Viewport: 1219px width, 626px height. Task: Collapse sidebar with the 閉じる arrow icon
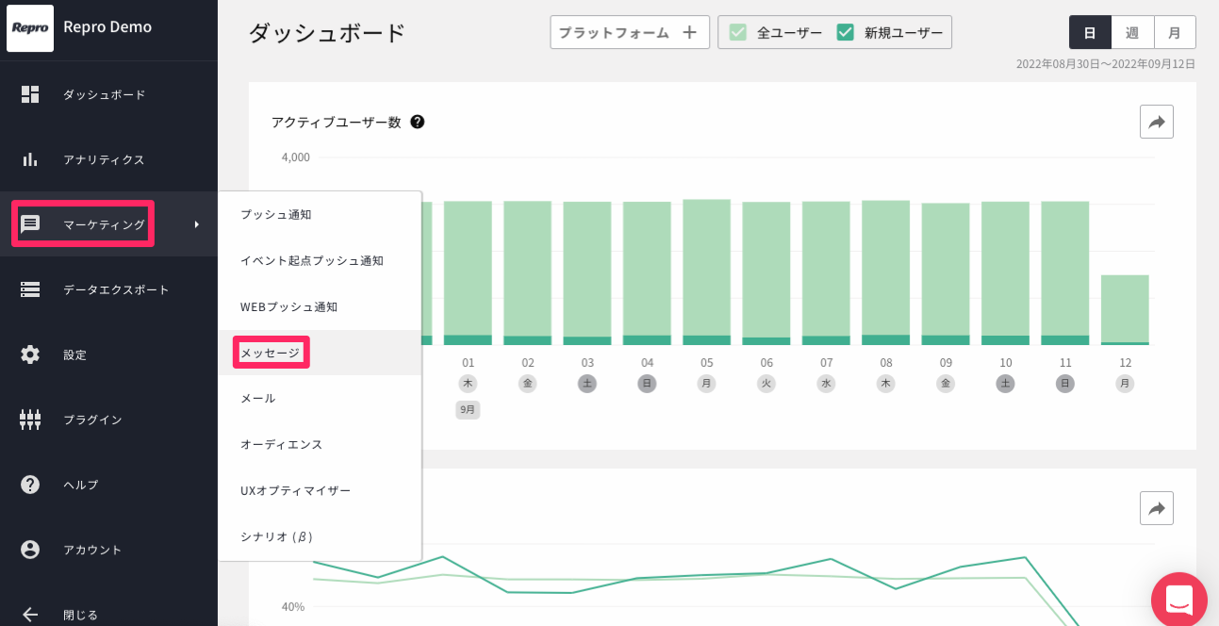(x=30, y=615)
